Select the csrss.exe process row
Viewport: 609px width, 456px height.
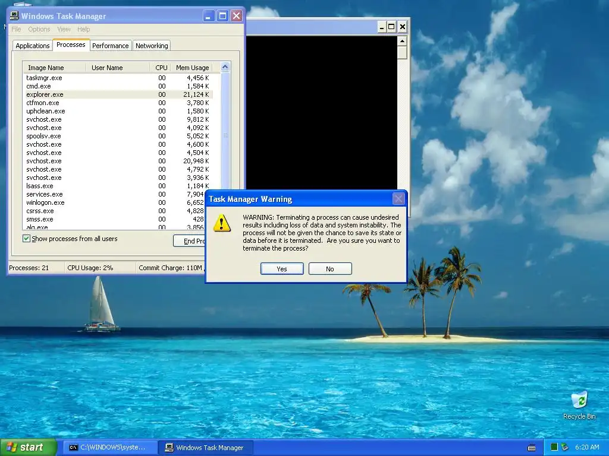pyautogui.click(x=115, y=211)
